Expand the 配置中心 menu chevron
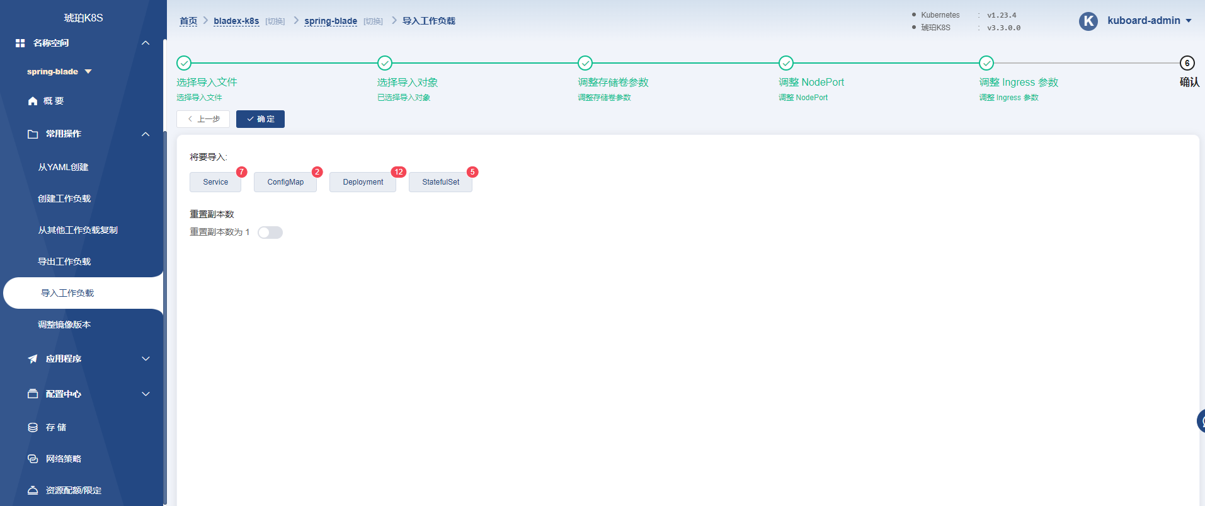1205x506 pixels. 146,394
